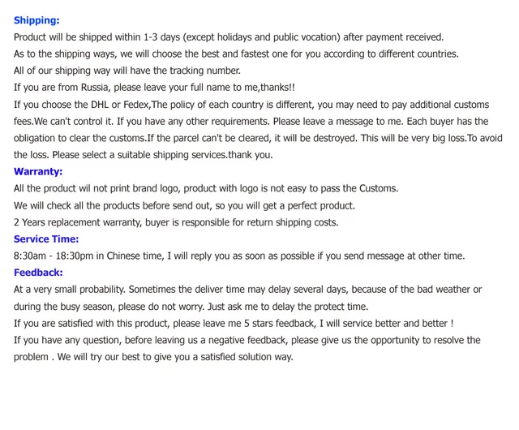Click the tracking number sentence
This screenshot has height=430, width=519.
click(x=127, y=71)
